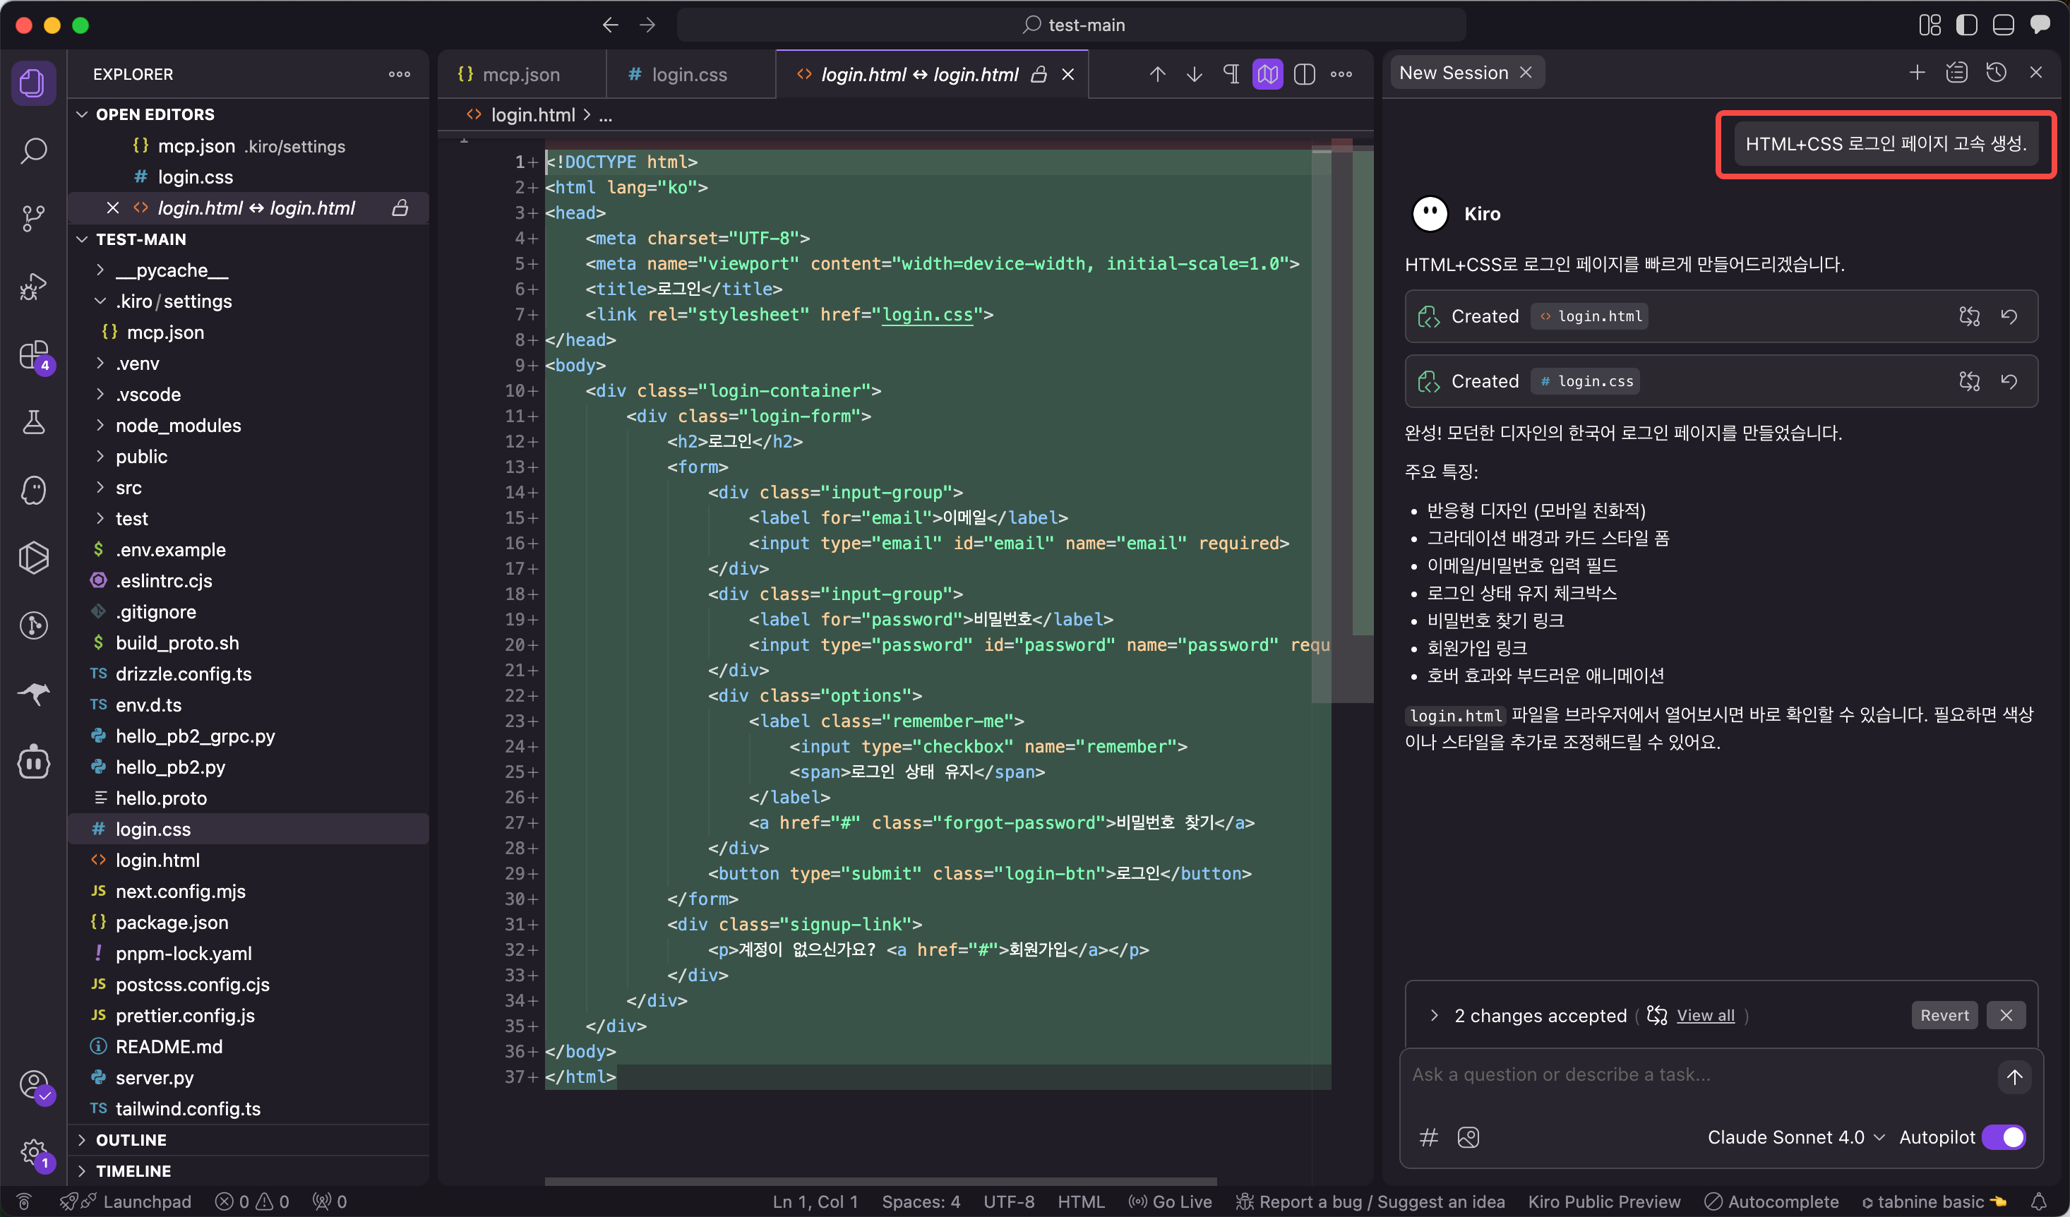Open the Kiro ghost panel

tap(33, 490)
